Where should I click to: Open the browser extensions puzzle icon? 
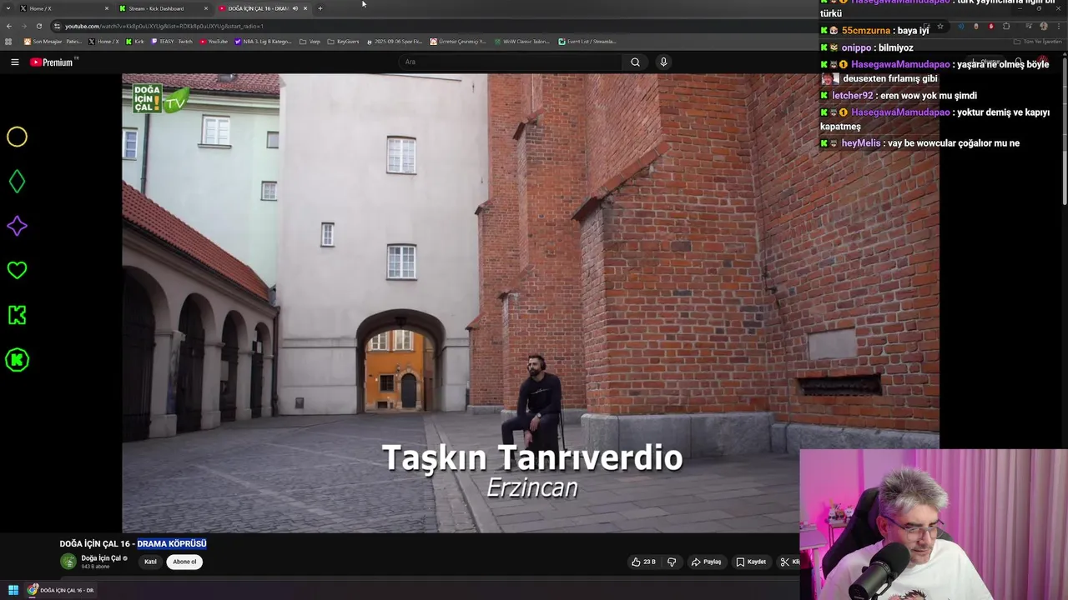pyautogui.click(x=1006, y=26)
